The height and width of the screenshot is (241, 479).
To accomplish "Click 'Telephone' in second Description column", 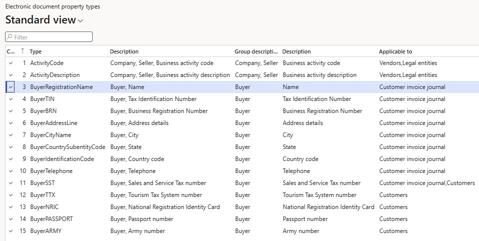I will (x=296, y=171).
